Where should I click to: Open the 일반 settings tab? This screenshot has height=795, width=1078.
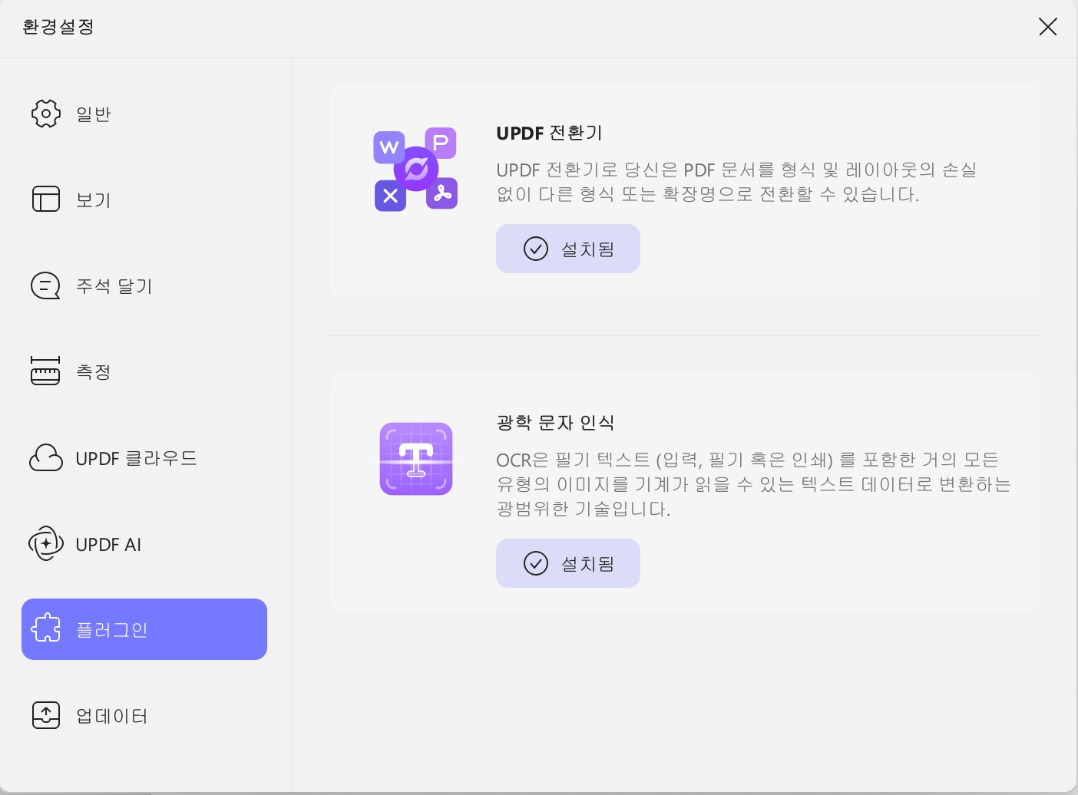tap(144, 114)
